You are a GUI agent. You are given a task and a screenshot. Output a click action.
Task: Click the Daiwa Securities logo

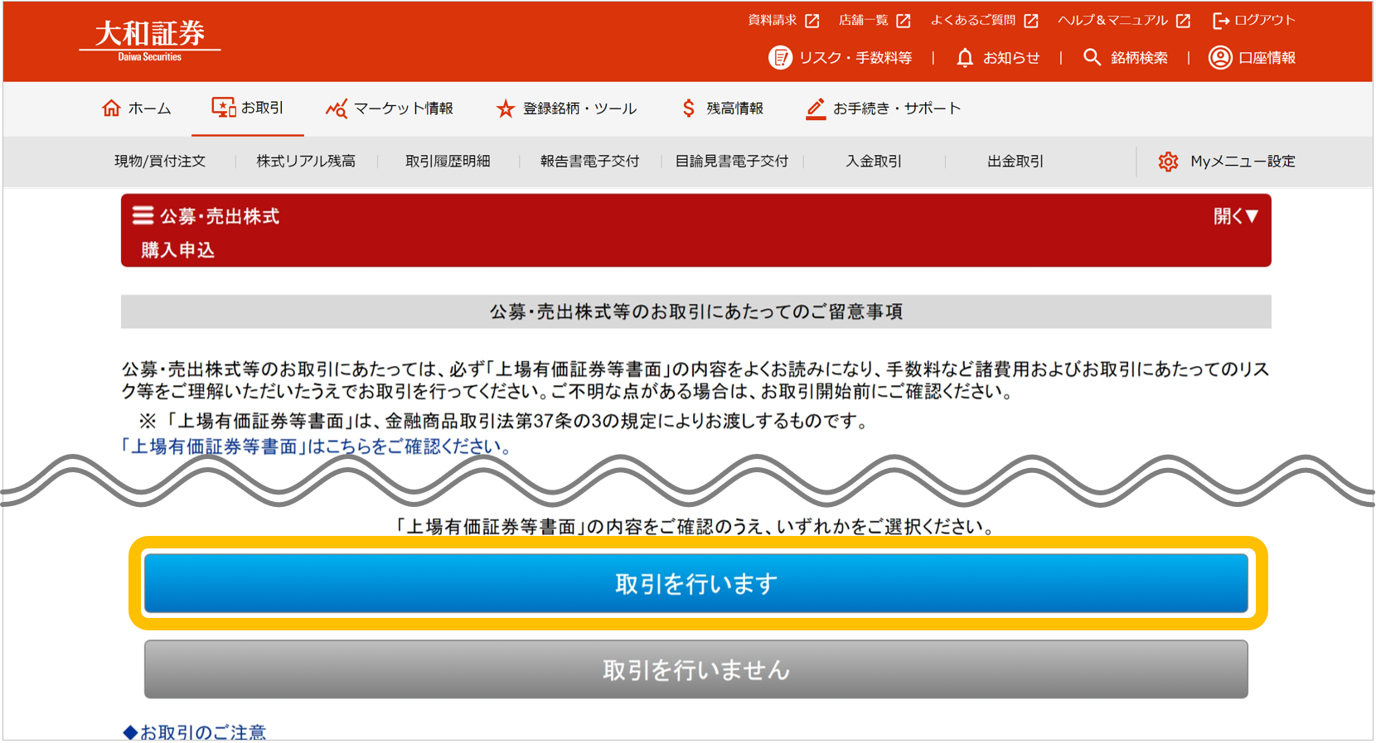150,40
